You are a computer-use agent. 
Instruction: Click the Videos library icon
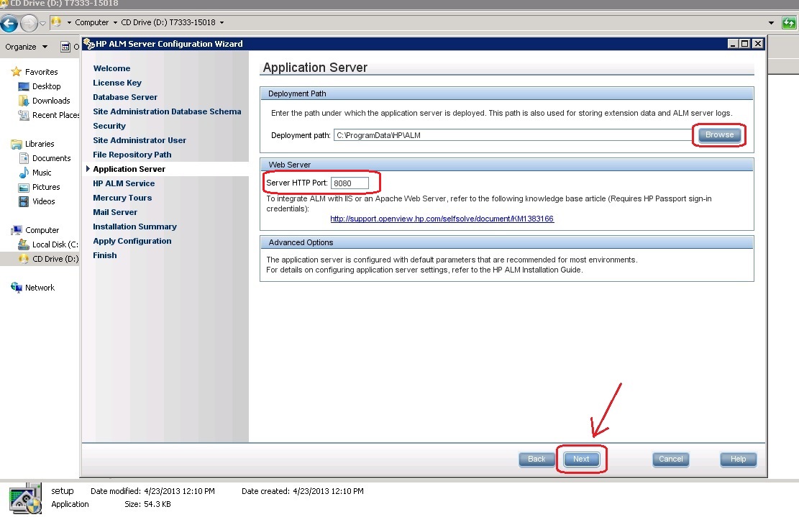[24, 201]
